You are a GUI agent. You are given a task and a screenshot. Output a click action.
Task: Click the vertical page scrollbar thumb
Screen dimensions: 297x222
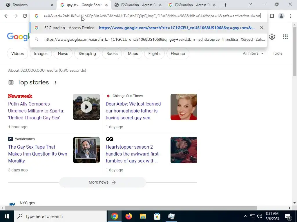point(295,51)
